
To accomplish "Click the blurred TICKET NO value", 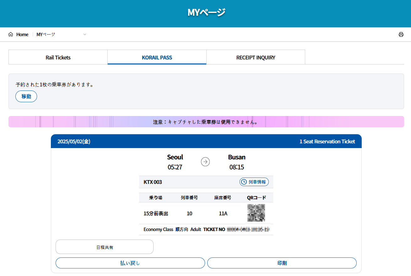I will pyautogui.click(x=248, y=229).
